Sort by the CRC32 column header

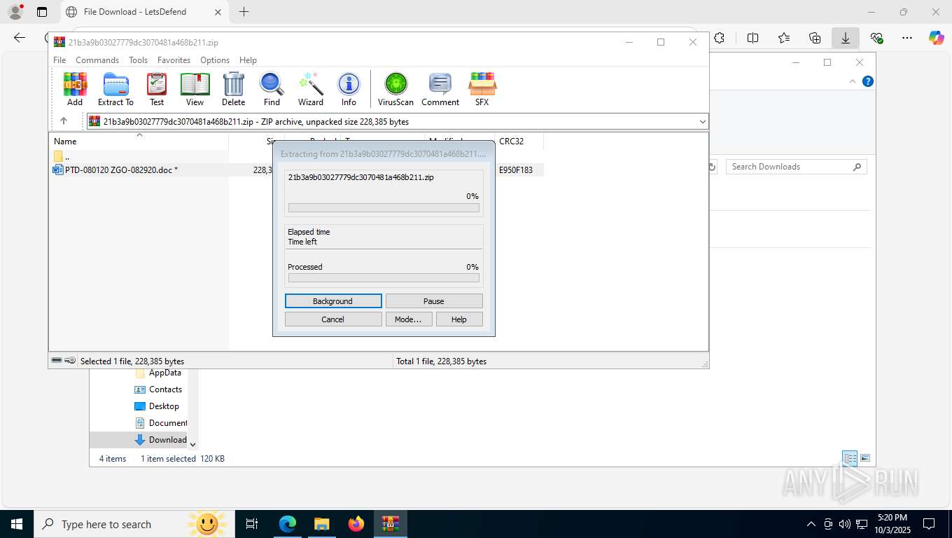519,142
